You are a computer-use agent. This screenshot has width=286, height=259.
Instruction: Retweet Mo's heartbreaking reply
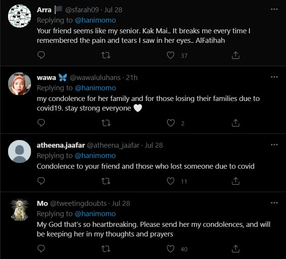pos(106,249)
